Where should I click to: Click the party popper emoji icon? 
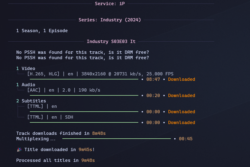pyautogui.click(x=19, y=149)
